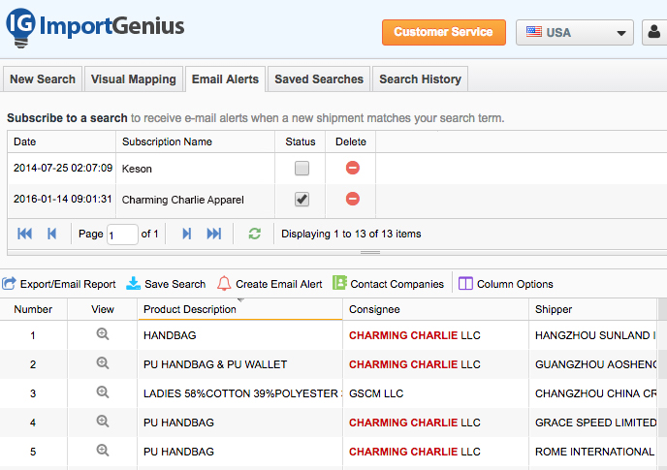Refresh the subscriptions list

(x=254, y=234)
